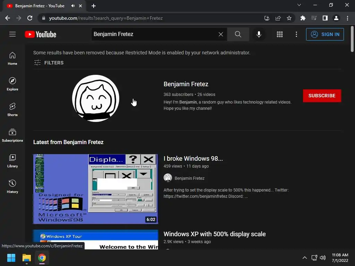Click the Restricted Mode notice text

tap(142, 53)
